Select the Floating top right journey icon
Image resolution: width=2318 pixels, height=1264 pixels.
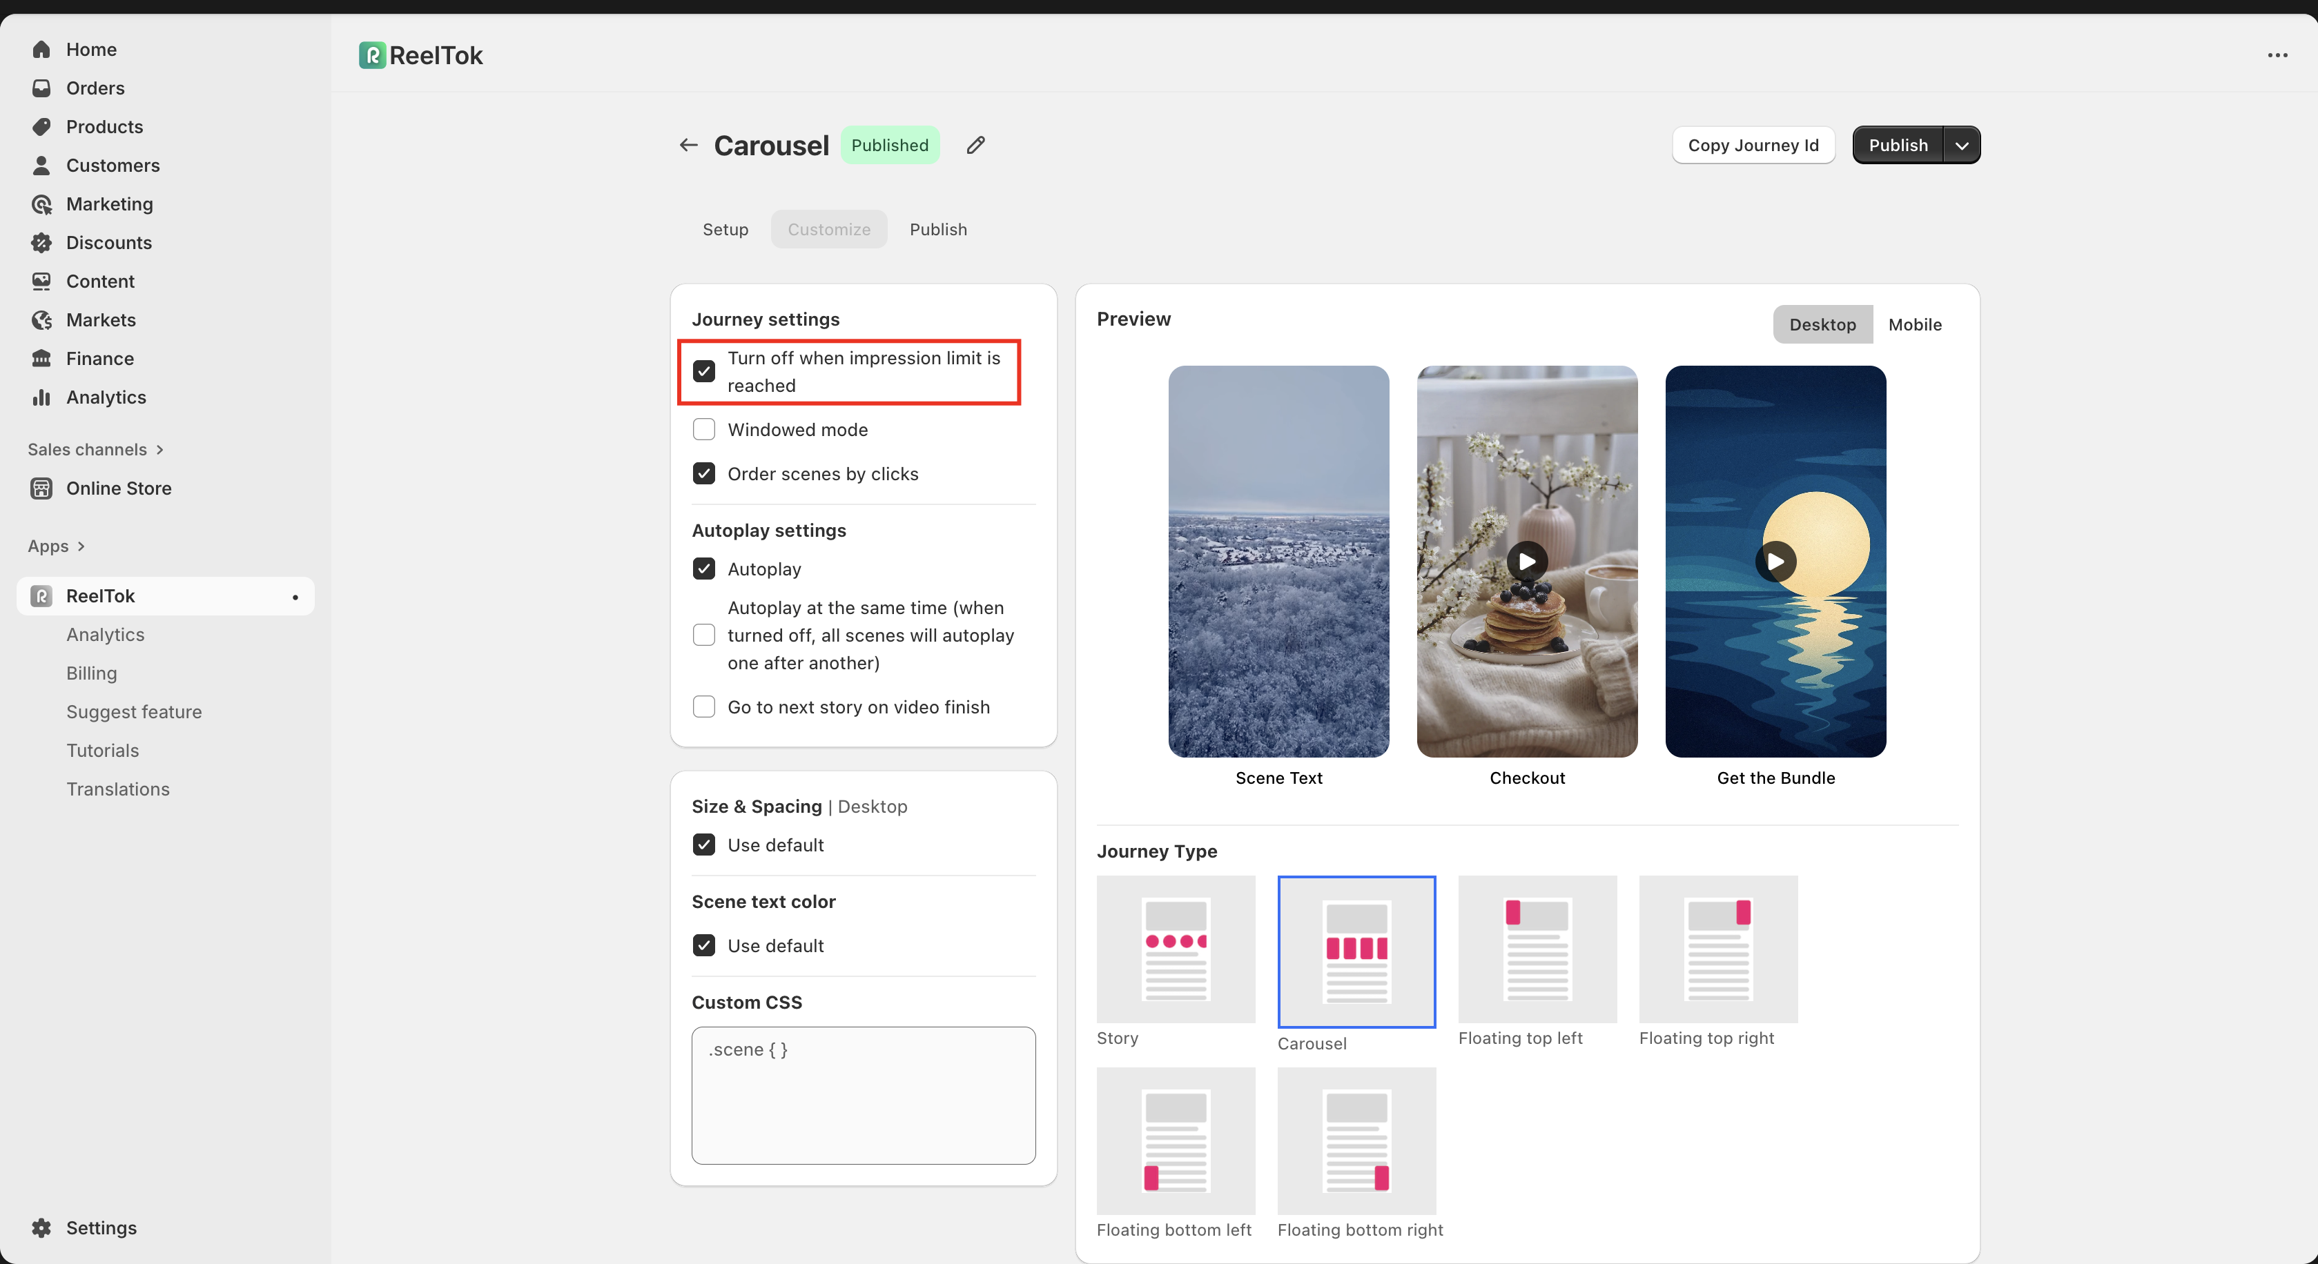[1718, 949]
